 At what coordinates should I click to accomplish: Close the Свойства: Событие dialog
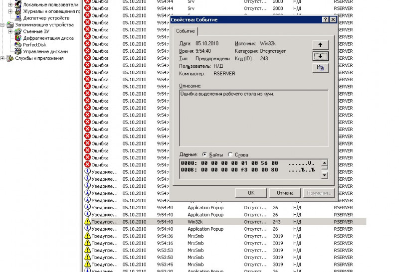click(333, 19)
